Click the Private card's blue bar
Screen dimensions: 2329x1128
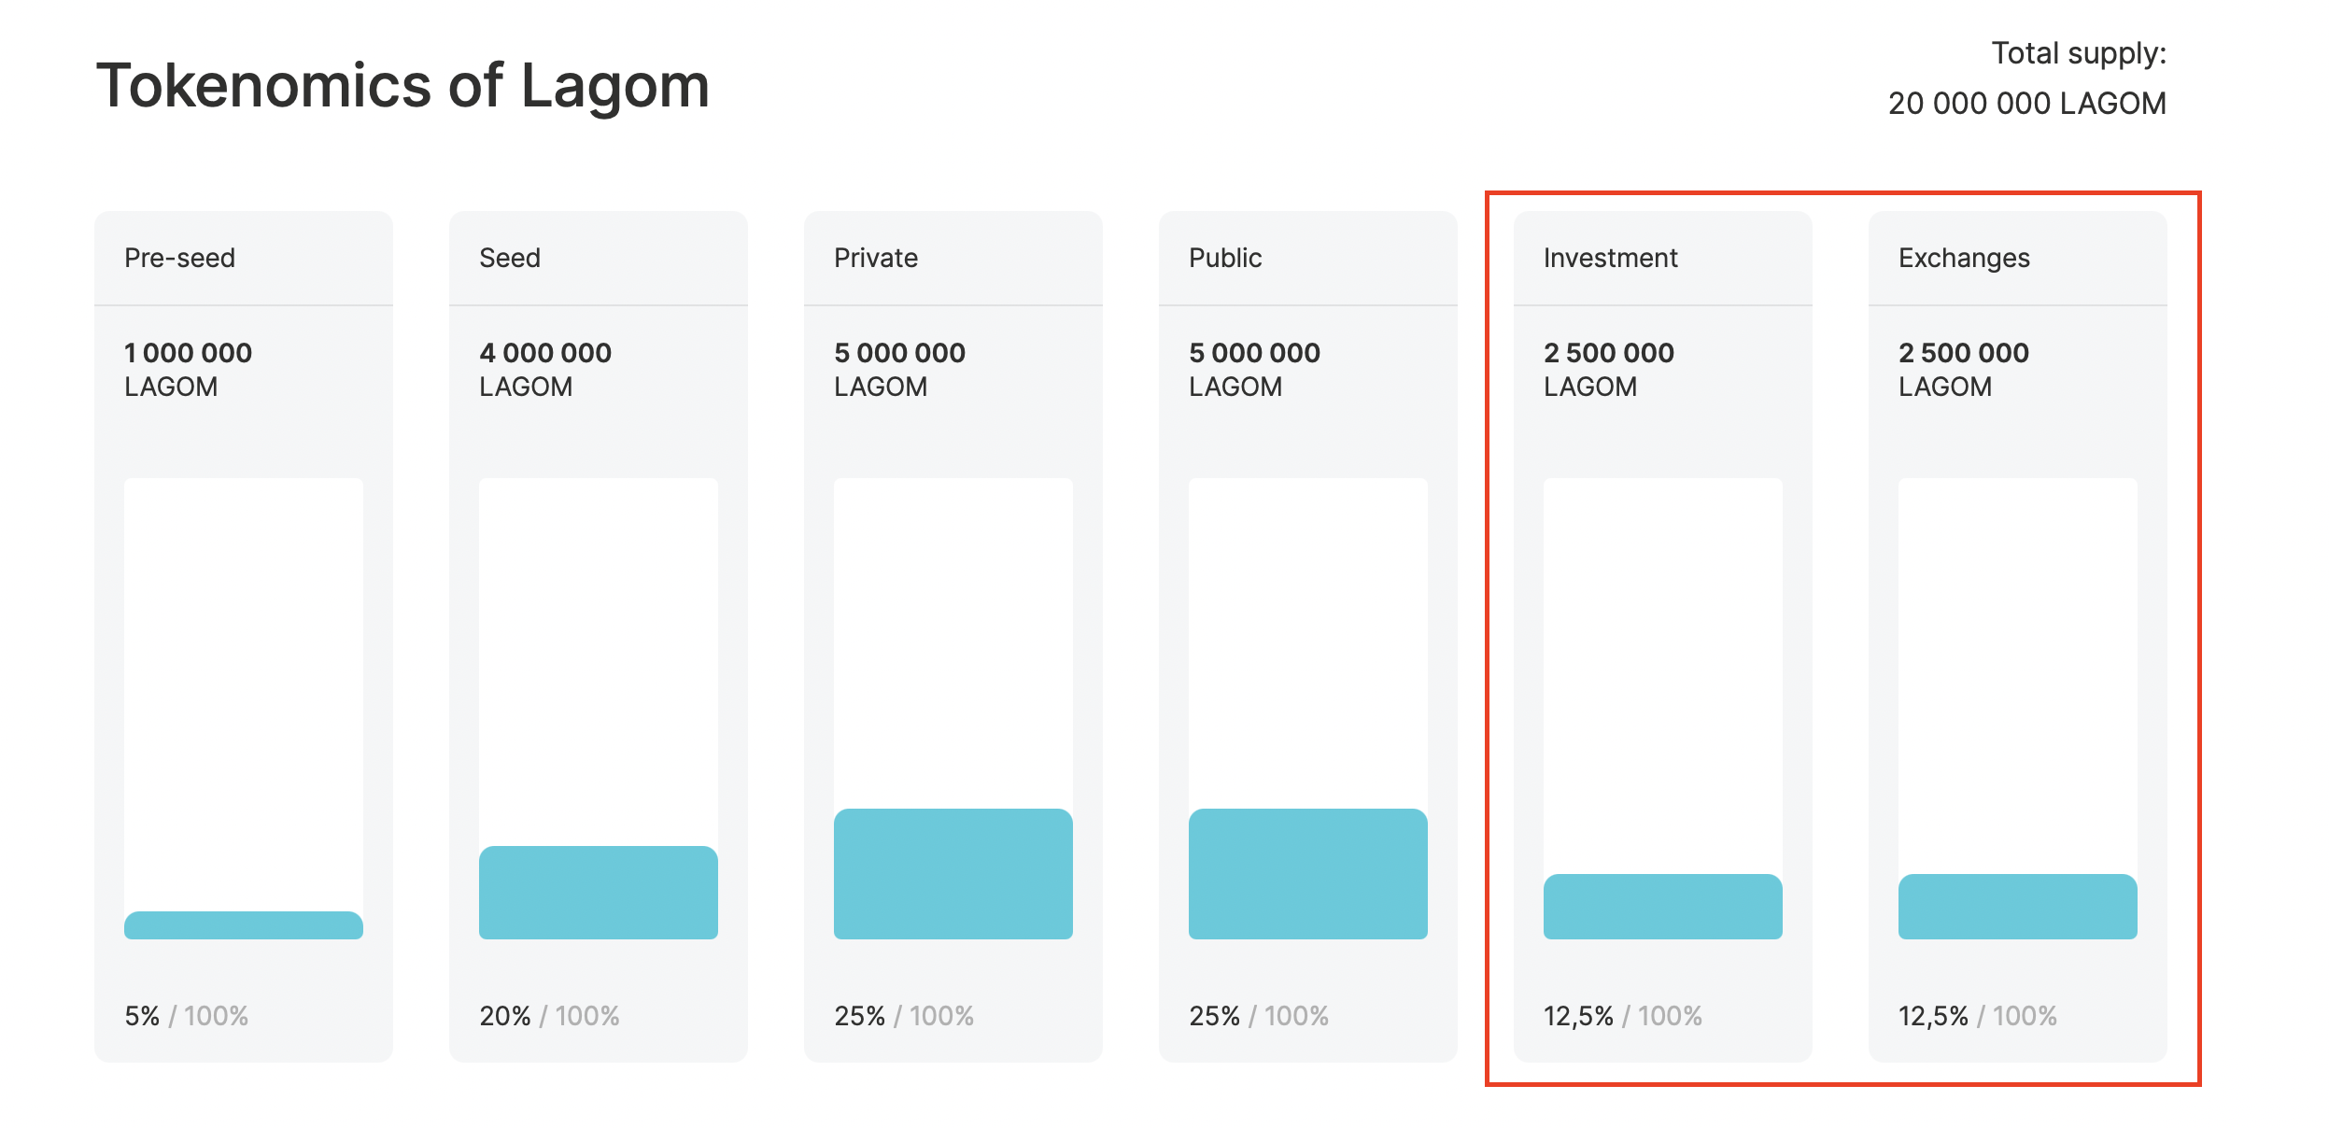tap(953, 874)
